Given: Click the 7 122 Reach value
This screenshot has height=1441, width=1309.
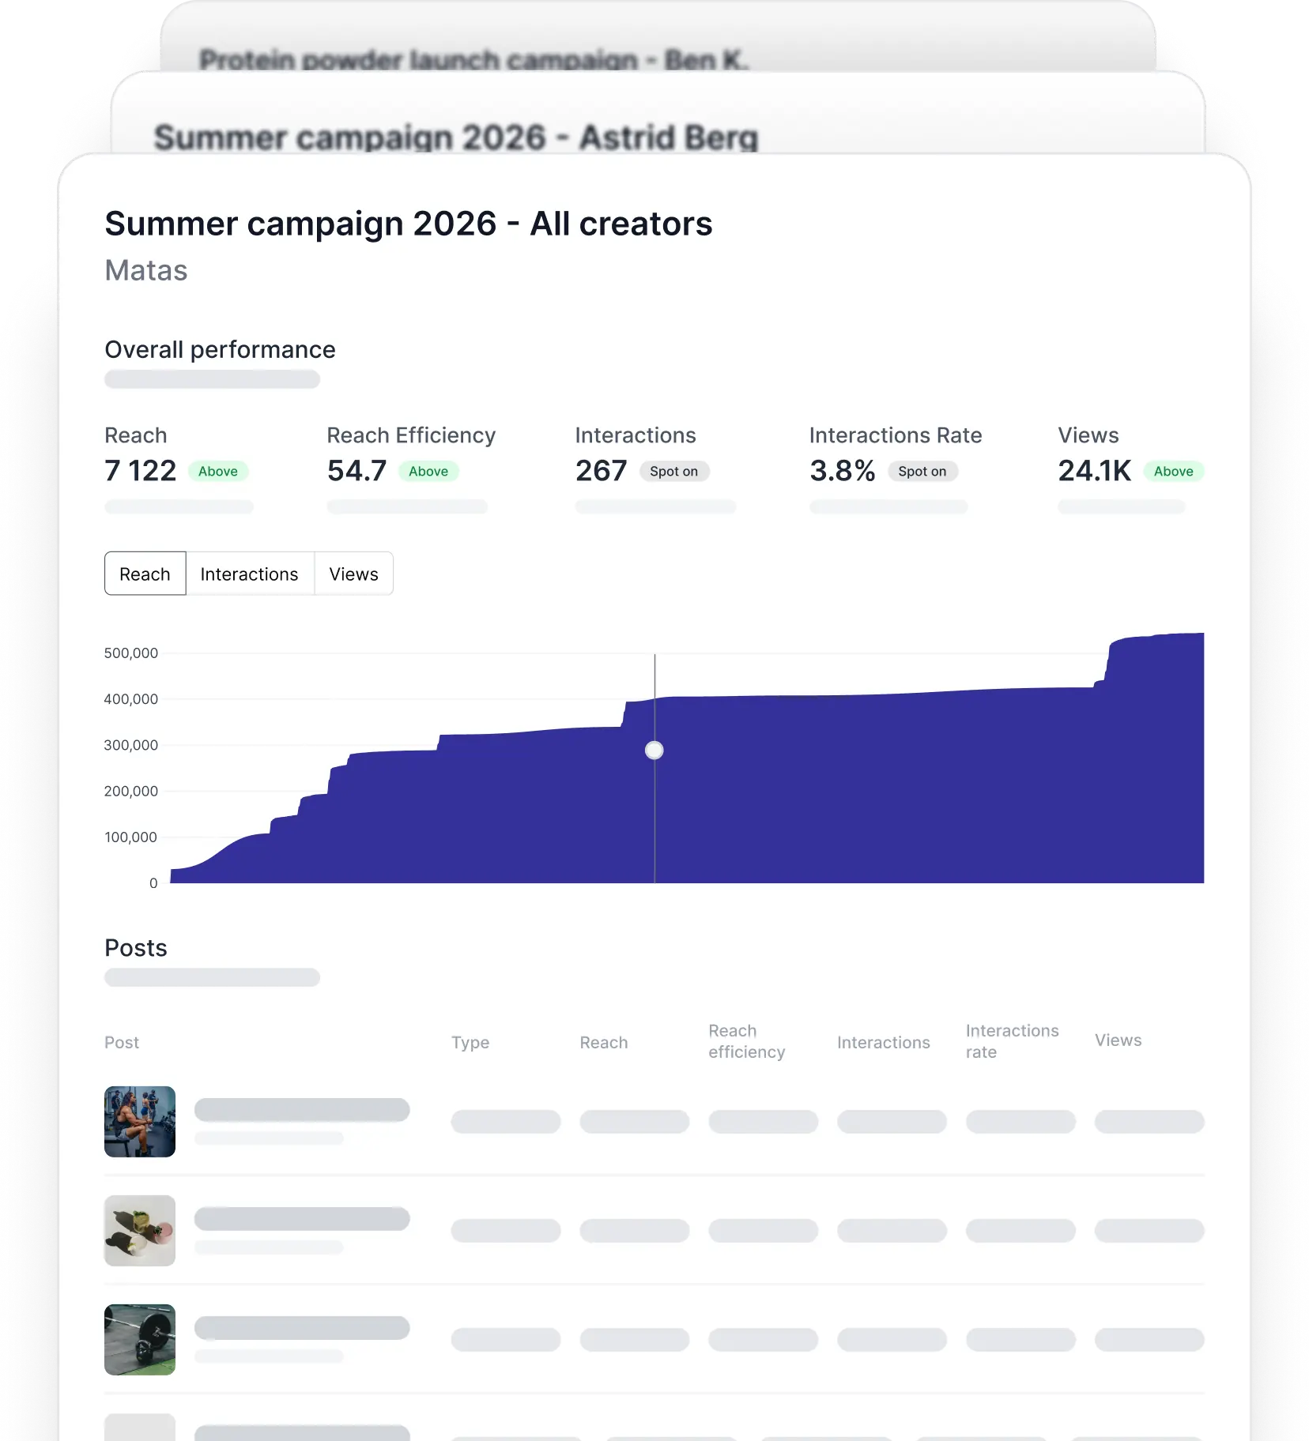Looking at the screenshot, I should pos(141,471).
